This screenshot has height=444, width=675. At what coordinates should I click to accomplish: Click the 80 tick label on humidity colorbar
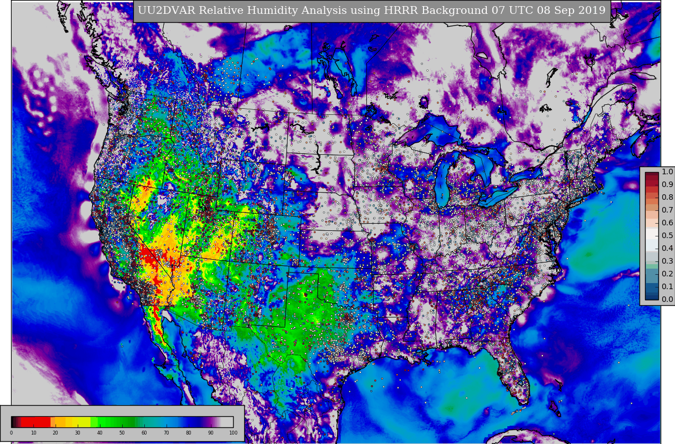189,433
